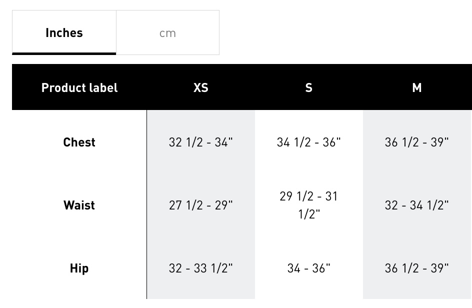
Task: Click XS waist value 27 1/2 - 29"
Action: [201, 205]
